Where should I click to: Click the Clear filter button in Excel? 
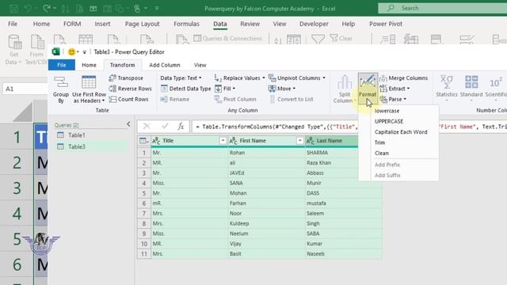coord(341,39)
